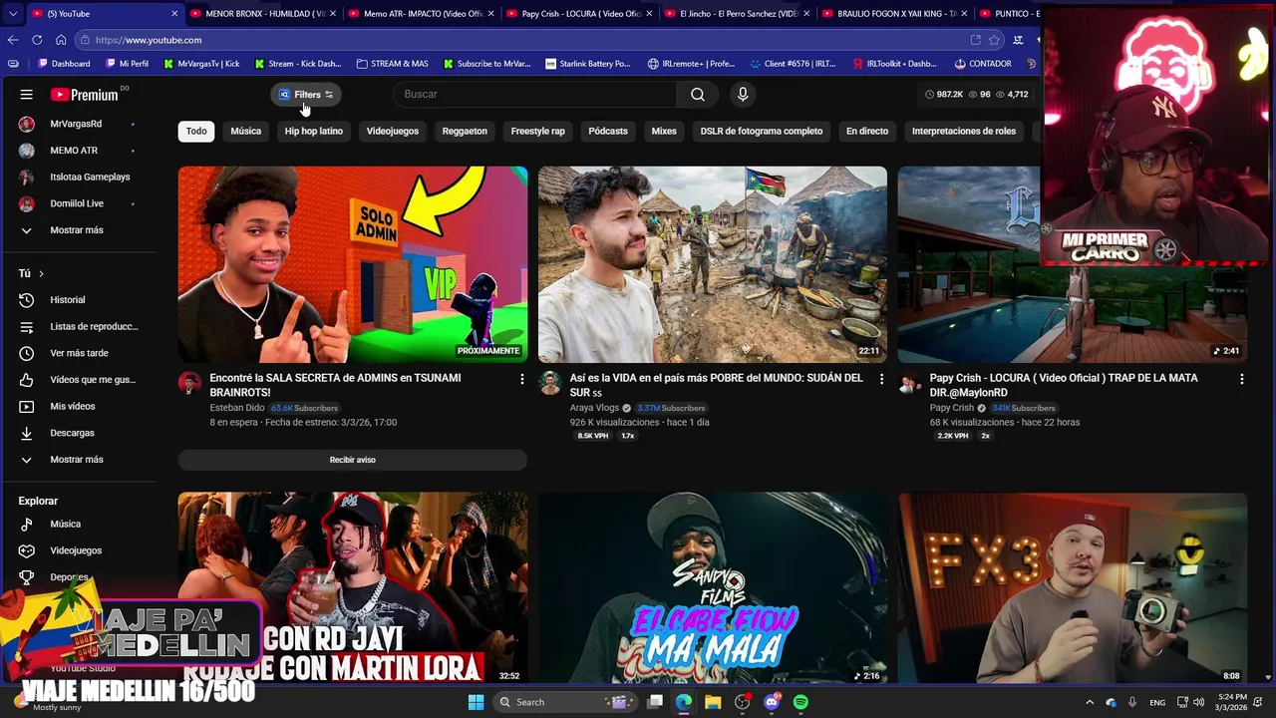Open Descargas in sidebar
This screenshot has width=1276, height=718.
click(x=78, y=433)
